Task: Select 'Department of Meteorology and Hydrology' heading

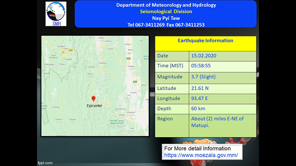Action: pyautogui.click(x=166, y=5)
